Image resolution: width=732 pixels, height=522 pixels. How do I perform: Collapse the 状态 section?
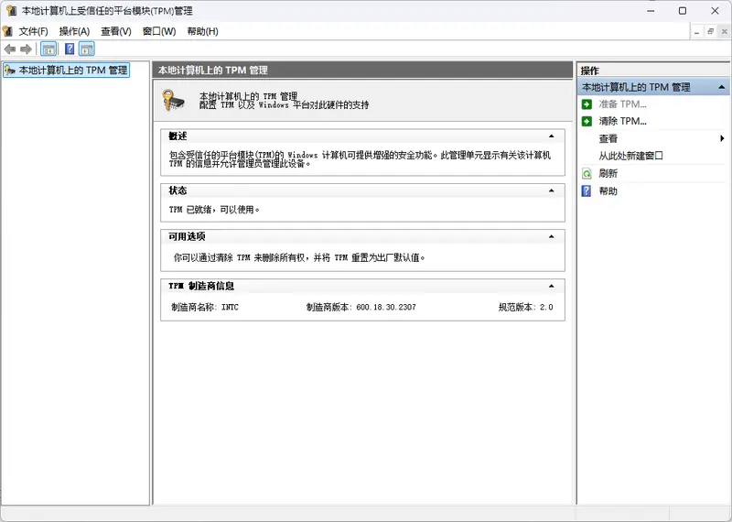[551, 190]
